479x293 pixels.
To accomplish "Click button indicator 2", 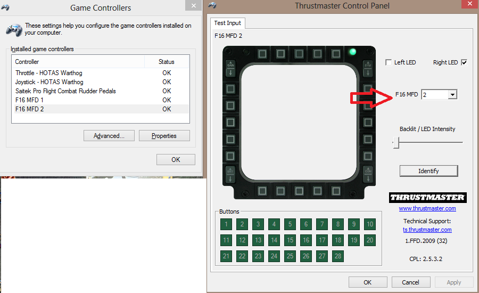I will pos(242,224).
